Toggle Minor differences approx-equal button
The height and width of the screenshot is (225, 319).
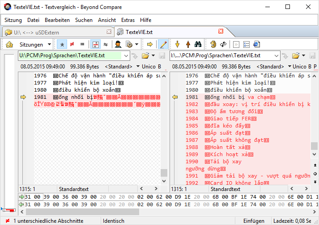pos(106,44)
